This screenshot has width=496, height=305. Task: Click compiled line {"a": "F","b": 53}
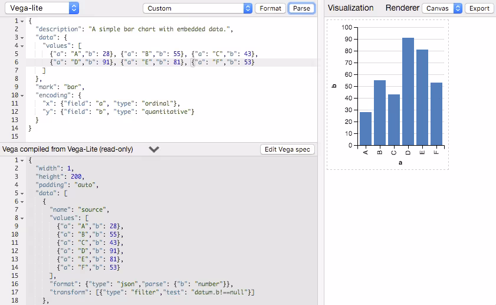click(88, 267)
